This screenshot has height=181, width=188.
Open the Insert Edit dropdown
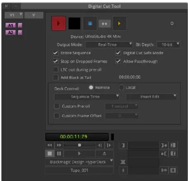[x=152, y=96]
